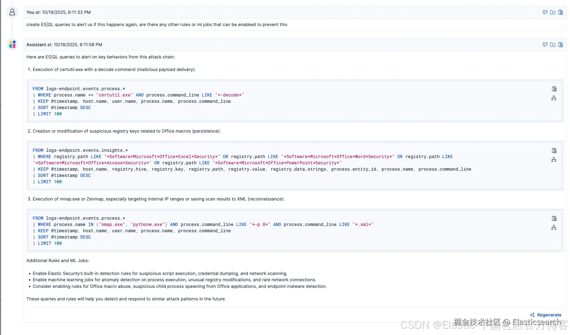Copy your message with the clipboard icon
The image size is (570, 335).
click(561, 12)
